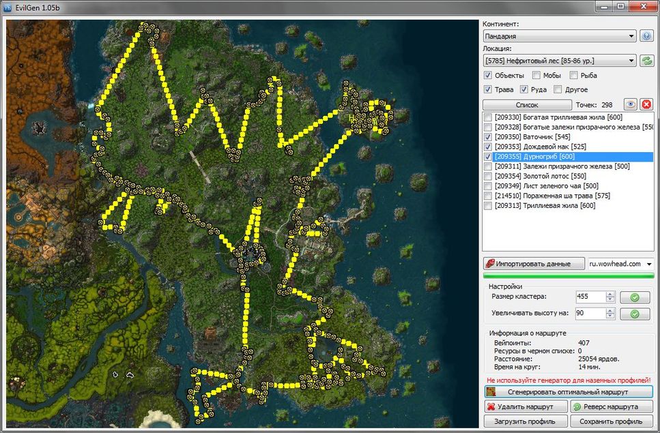Click Сохранить профиль button

click(x=612, y=422)
